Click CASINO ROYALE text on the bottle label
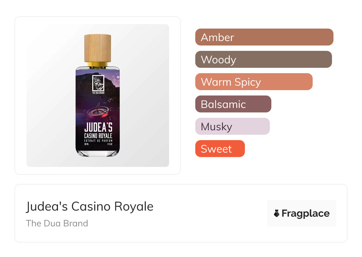 tap(98, 135)
